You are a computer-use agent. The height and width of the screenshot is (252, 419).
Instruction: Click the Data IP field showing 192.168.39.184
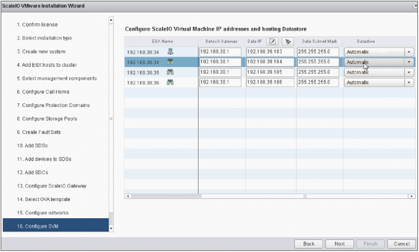click(x=270, y=62)
